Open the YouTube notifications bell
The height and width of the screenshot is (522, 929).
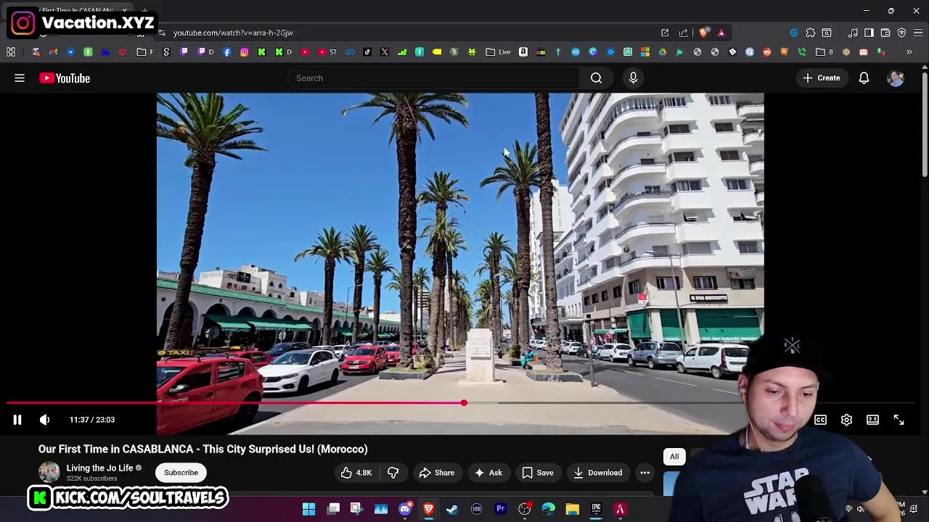[x=864, y=78]
